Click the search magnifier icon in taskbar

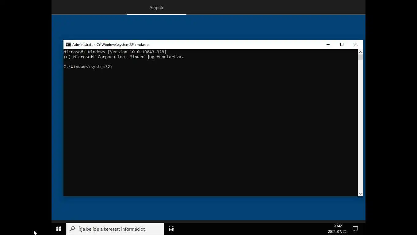[73, 229]
